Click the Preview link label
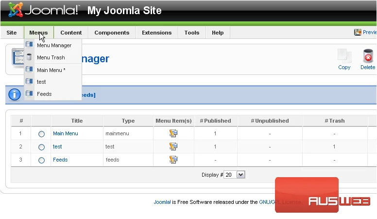The width and height of the screenshot is (377, 219). [370, 32]
